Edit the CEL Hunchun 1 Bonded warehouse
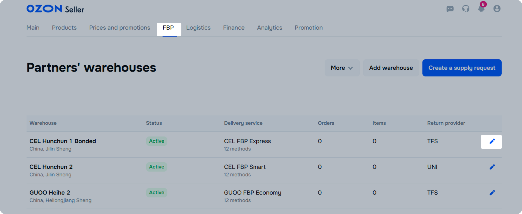Image resolution: width=522 pixels, height=214 pixels. [x=492, y=141]
